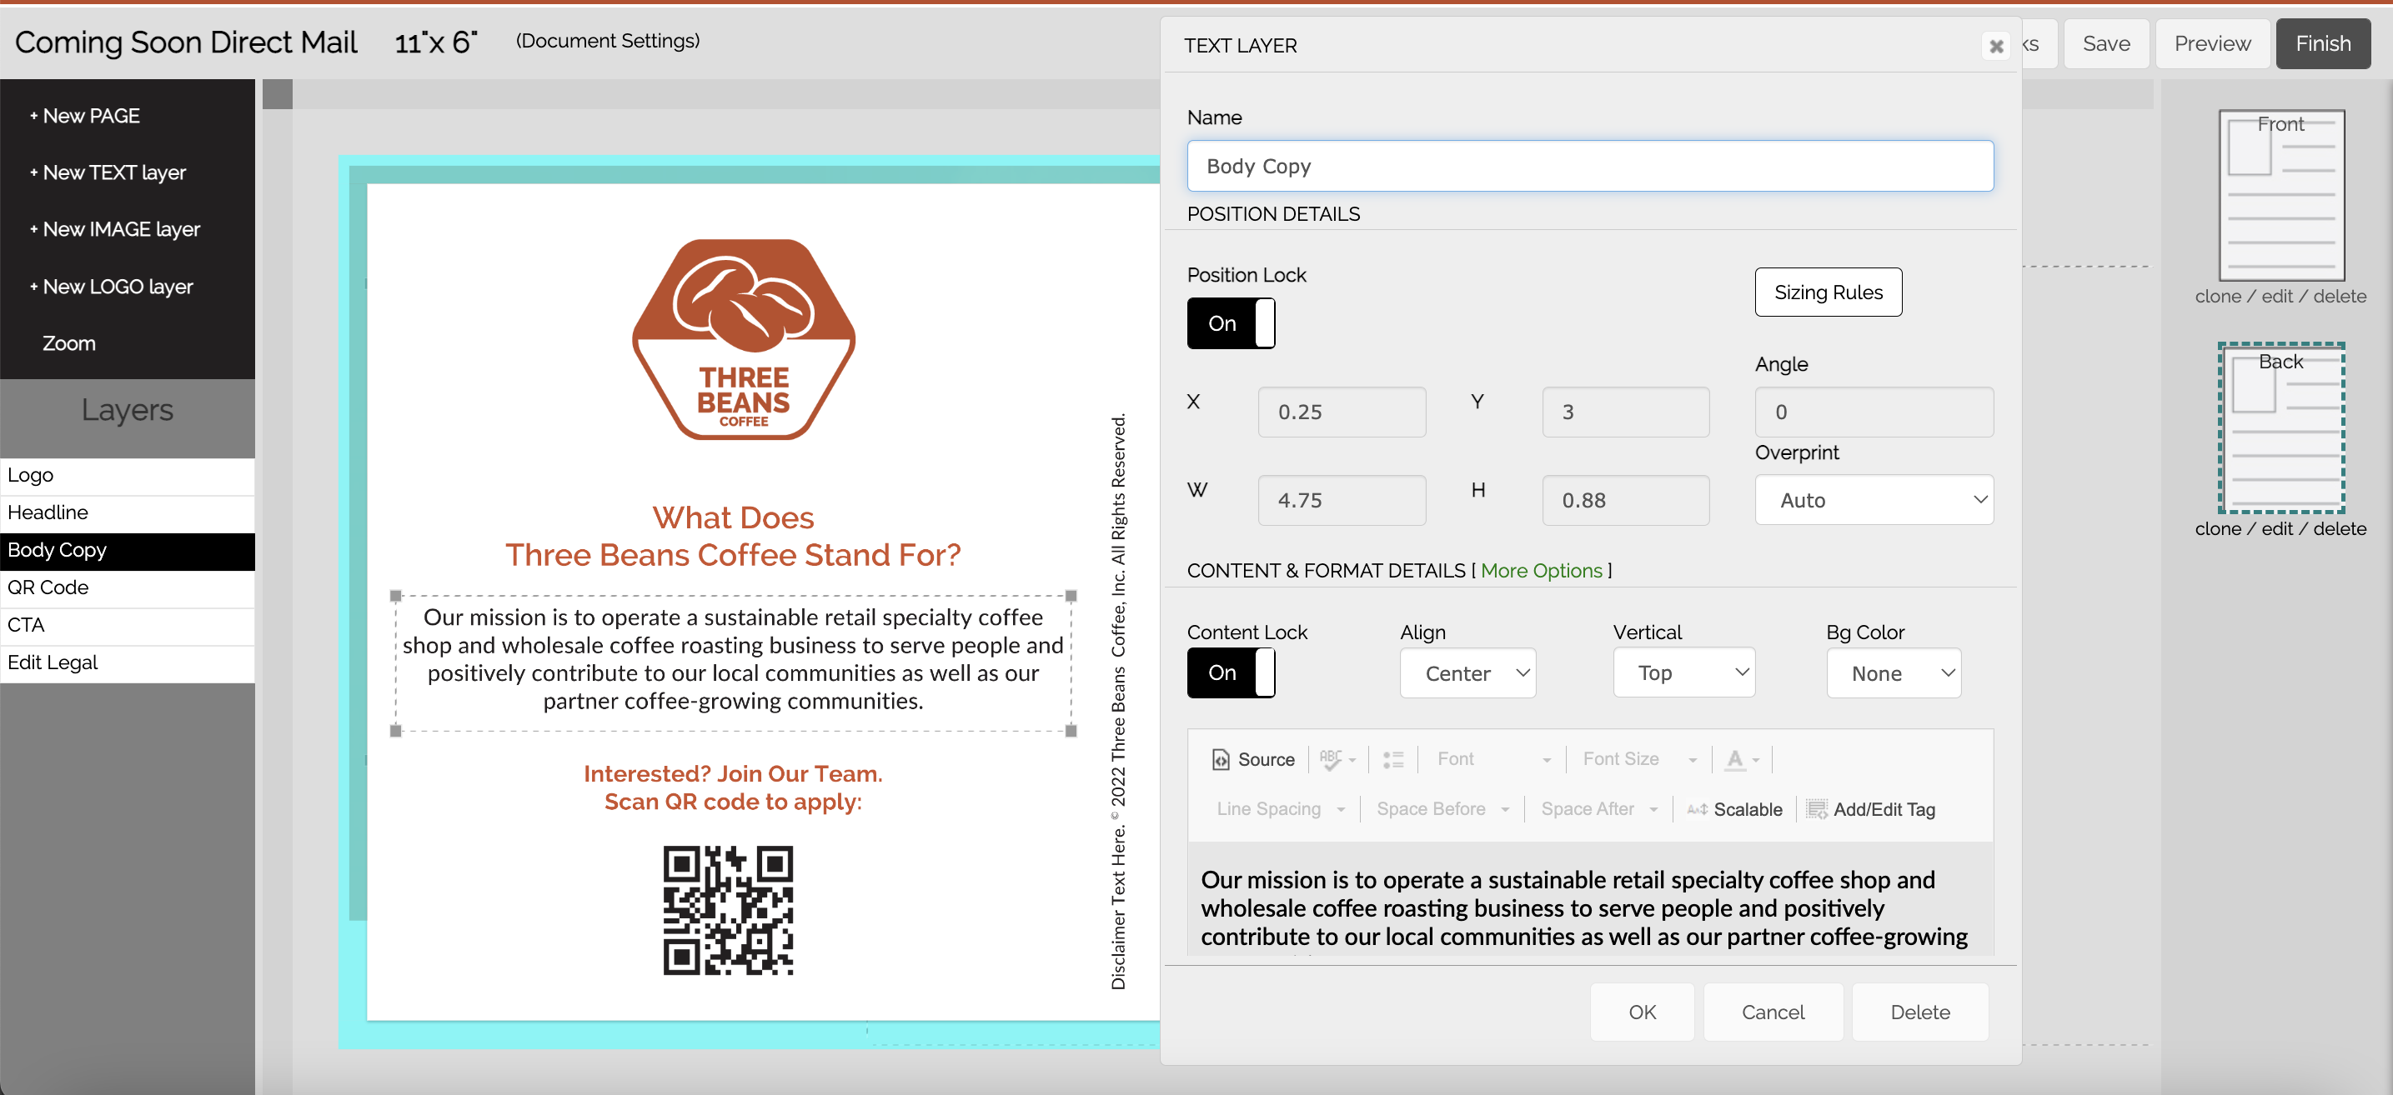Open the Space Before dropdown

tap(1442, 809)
